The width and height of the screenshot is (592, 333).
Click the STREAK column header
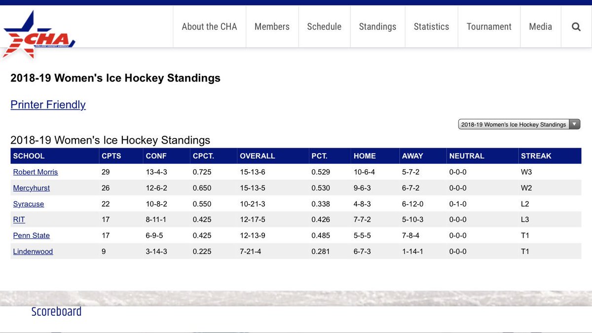tap(536, 156)
